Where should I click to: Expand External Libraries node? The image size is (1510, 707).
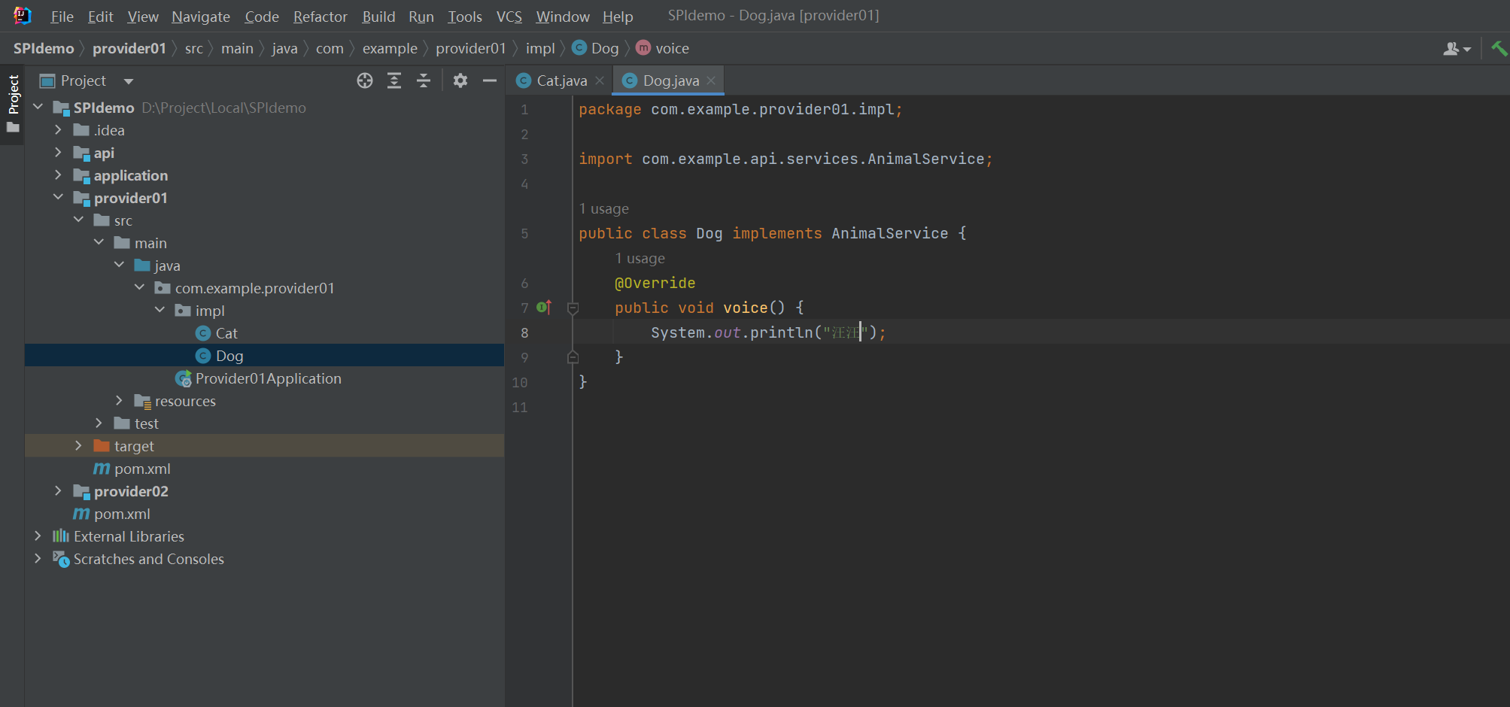[38, 536]
